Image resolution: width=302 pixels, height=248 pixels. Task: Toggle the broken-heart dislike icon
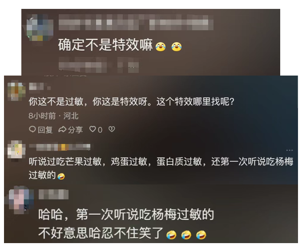(x=112, y=129)
